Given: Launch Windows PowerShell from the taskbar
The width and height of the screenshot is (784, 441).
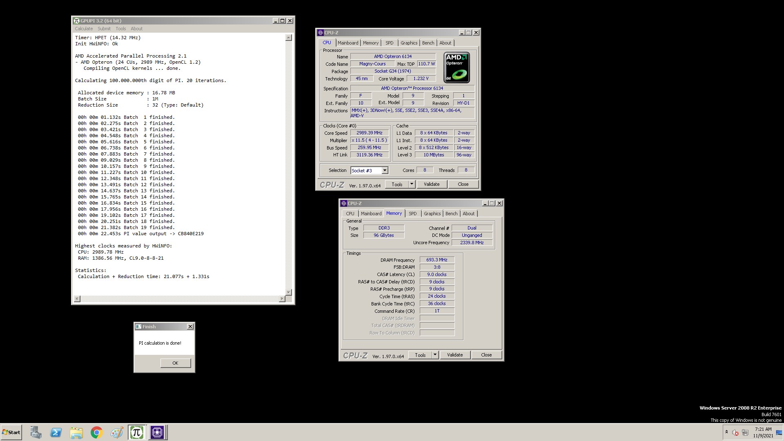Looking at the screenshot, I should pyautogui.click(x=56, y=432).
